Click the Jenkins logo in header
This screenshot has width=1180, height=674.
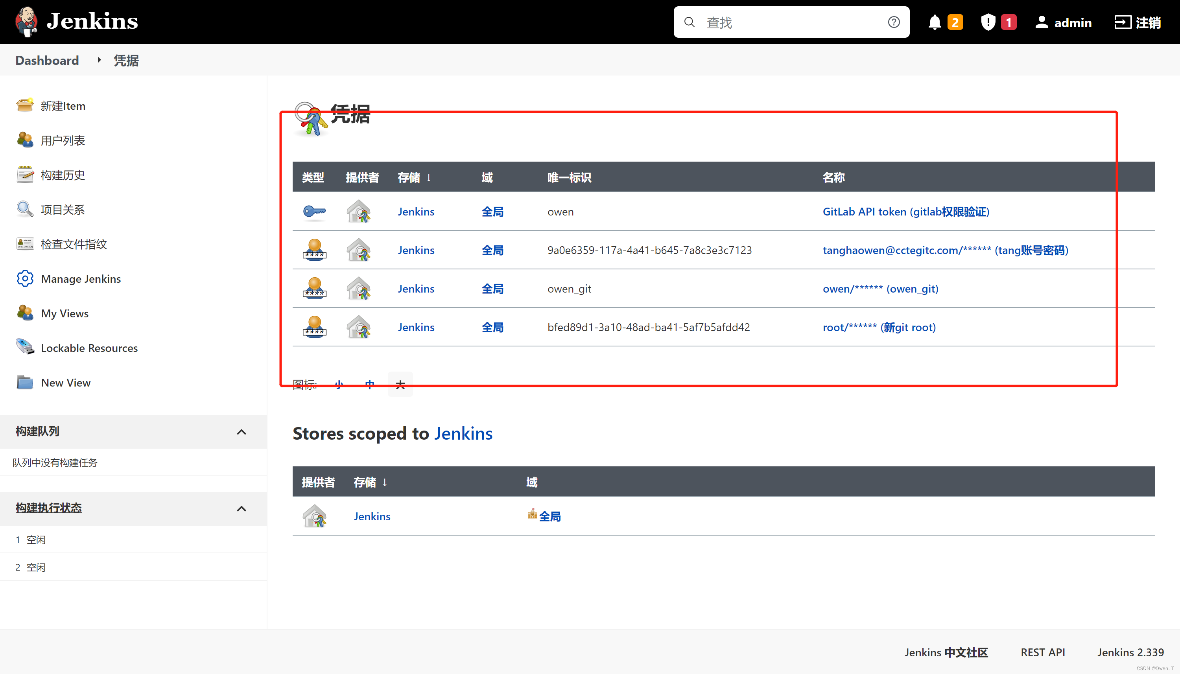tap(26, 21)
